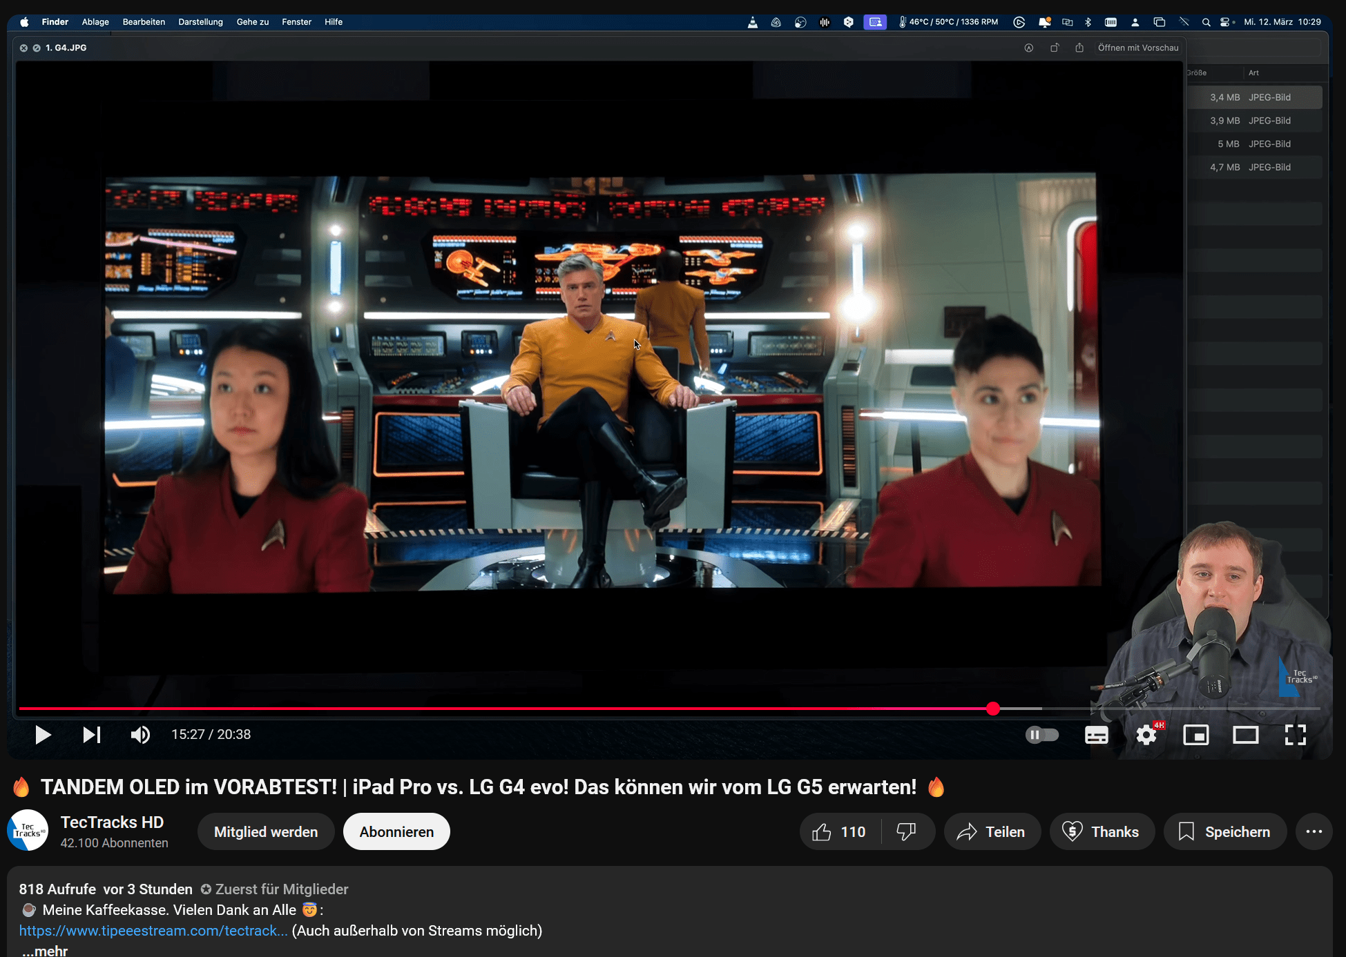Open the Ablage menu

coord(95,22)
